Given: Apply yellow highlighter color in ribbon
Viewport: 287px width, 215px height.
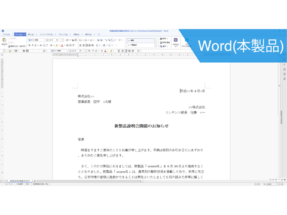Looking at the screenshot, I should [56, 45].
